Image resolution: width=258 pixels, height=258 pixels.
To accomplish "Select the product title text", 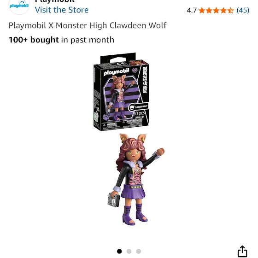I will (x=88, y=25).
